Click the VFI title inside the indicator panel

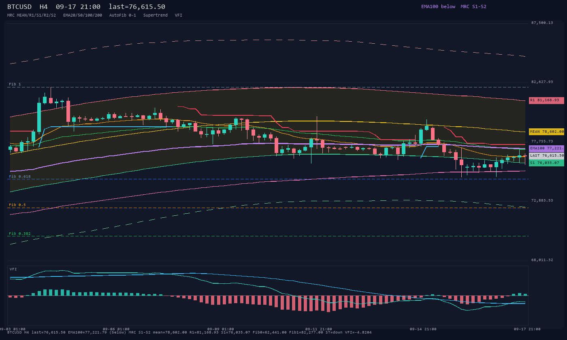13,269
